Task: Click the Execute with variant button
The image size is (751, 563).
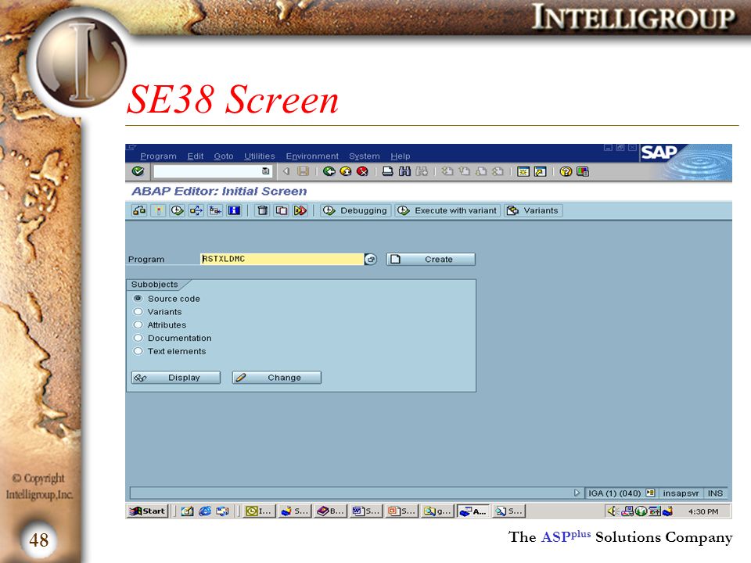Action: click(447, 210)
